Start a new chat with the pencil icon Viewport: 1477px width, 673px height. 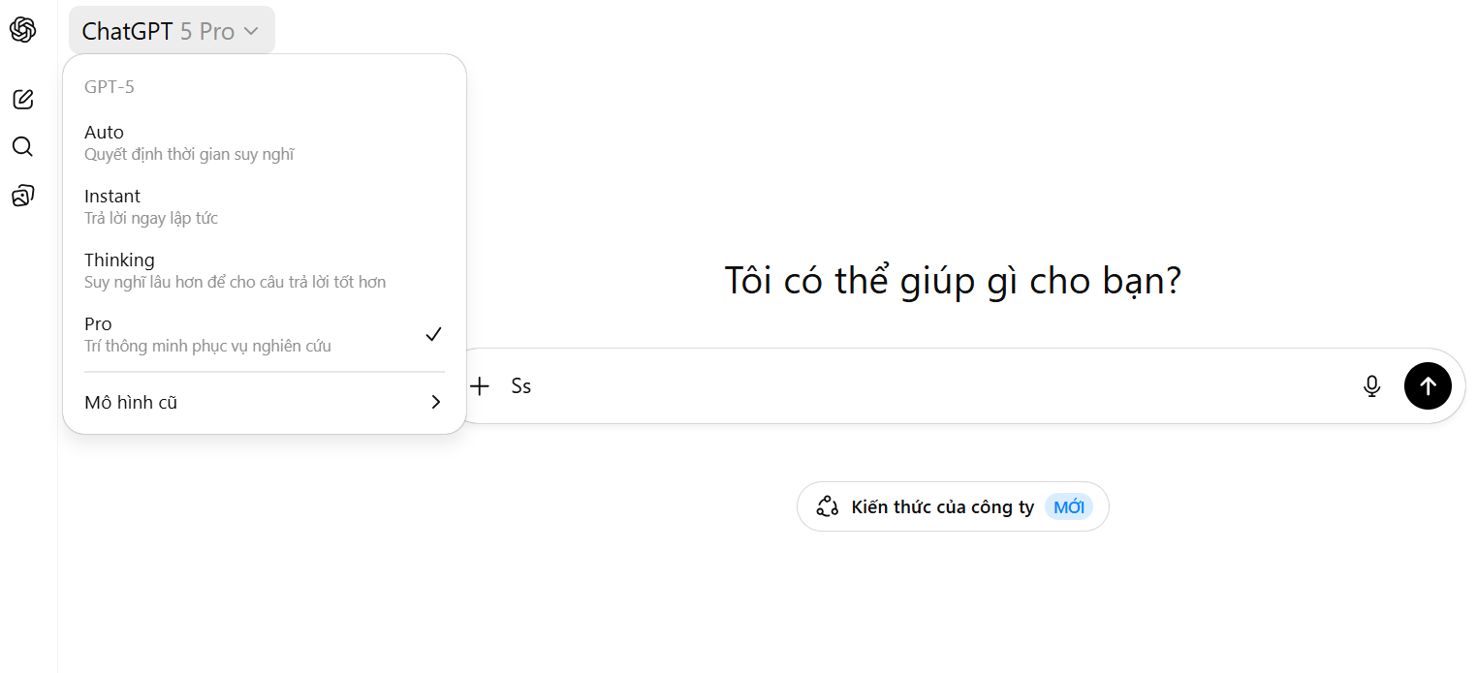pyautogui.click(x=22, y=99)
